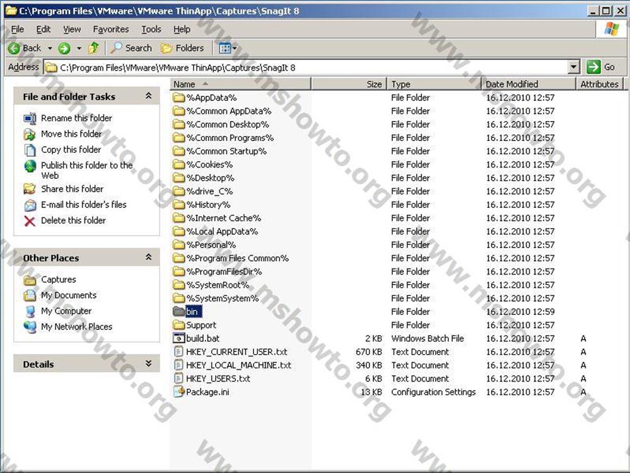Viewport: 630px width, 473px height.
Task: Open the Favorites menu
Action: 111,29
